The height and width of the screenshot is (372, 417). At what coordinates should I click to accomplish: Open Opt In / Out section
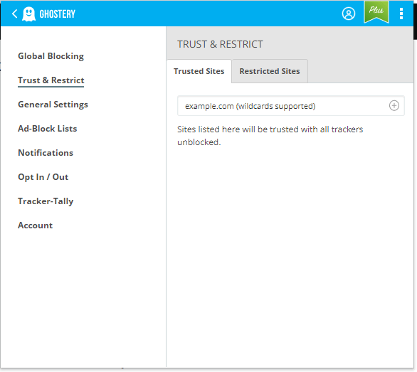[x=43, y=177]
